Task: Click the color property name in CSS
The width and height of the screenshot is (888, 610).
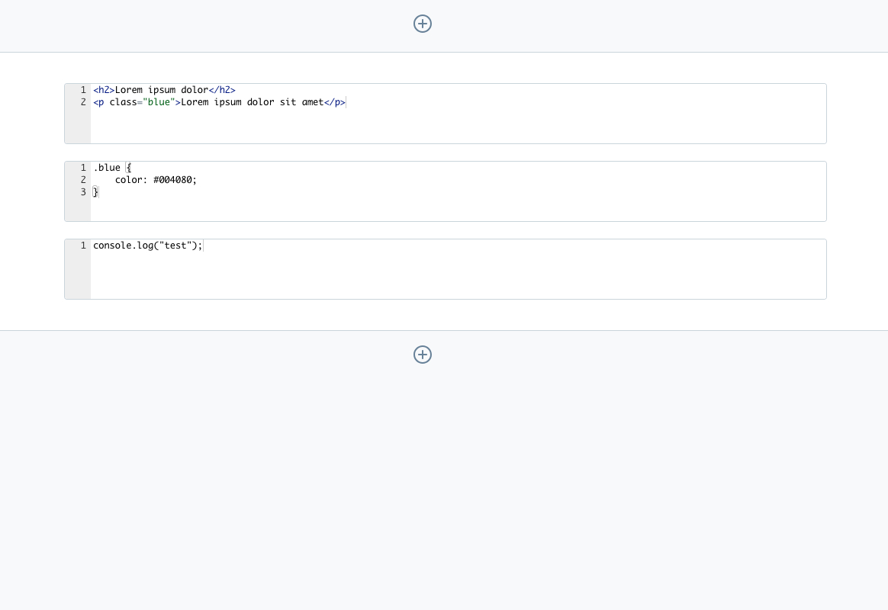Action: (x=129, y=180)
